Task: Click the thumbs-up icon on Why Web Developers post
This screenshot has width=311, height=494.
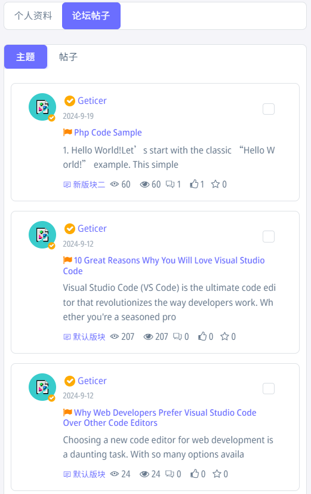Action: [x=195, y=474]
